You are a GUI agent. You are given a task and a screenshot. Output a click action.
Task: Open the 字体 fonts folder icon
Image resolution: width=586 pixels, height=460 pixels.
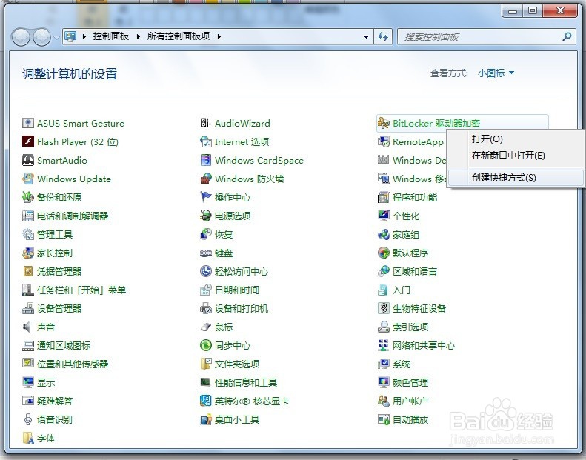28,438
